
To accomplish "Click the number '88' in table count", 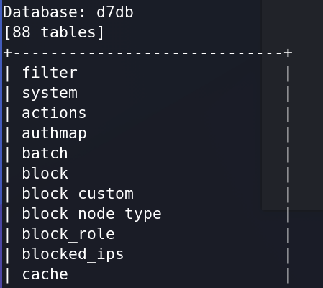I will [22, 32].
